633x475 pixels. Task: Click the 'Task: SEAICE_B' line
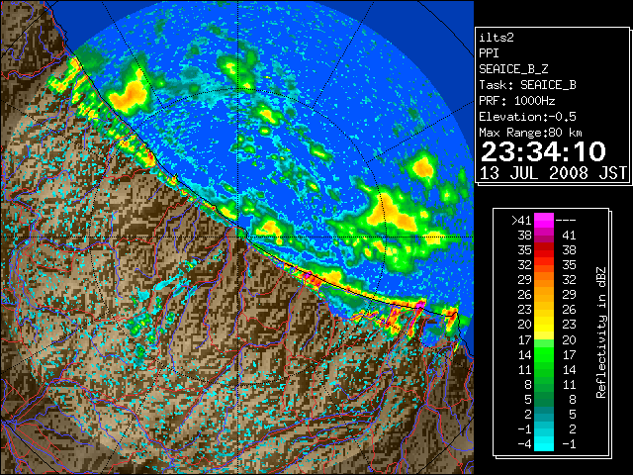click(x=527, y=85)
